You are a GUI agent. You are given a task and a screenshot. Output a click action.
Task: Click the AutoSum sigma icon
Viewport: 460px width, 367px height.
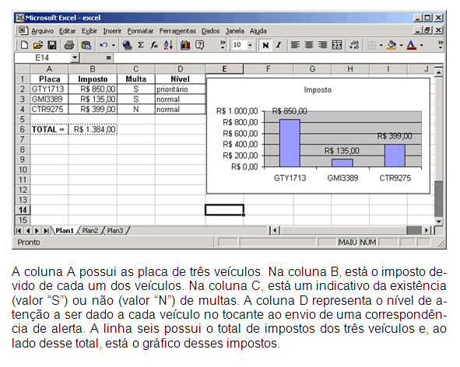pos(141,45)
